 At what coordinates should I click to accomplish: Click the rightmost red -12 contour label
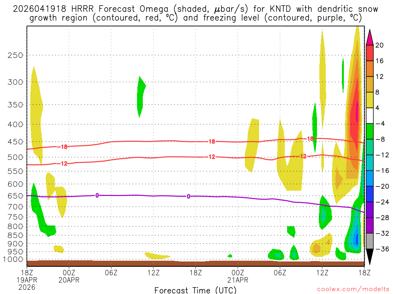pyautogui.click(x=302, y=156)
